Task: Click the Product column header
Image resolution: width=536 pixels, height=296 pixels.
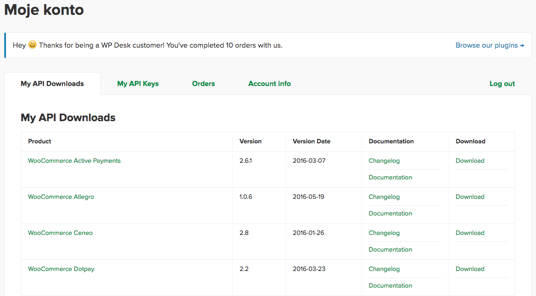Action: tap(39, 142)
